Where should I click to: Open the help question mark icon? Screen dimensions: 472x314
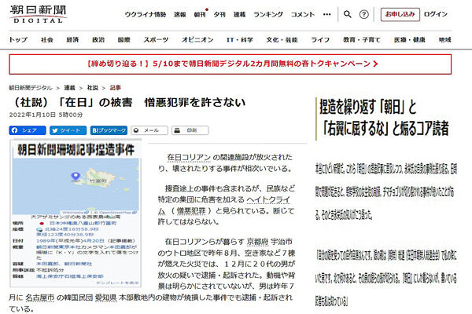(364, 14)
